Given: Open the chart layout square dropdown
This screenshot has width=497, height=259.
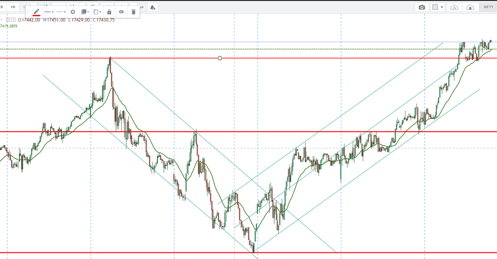Looking at the screenshot, I should tap(438, 7).
